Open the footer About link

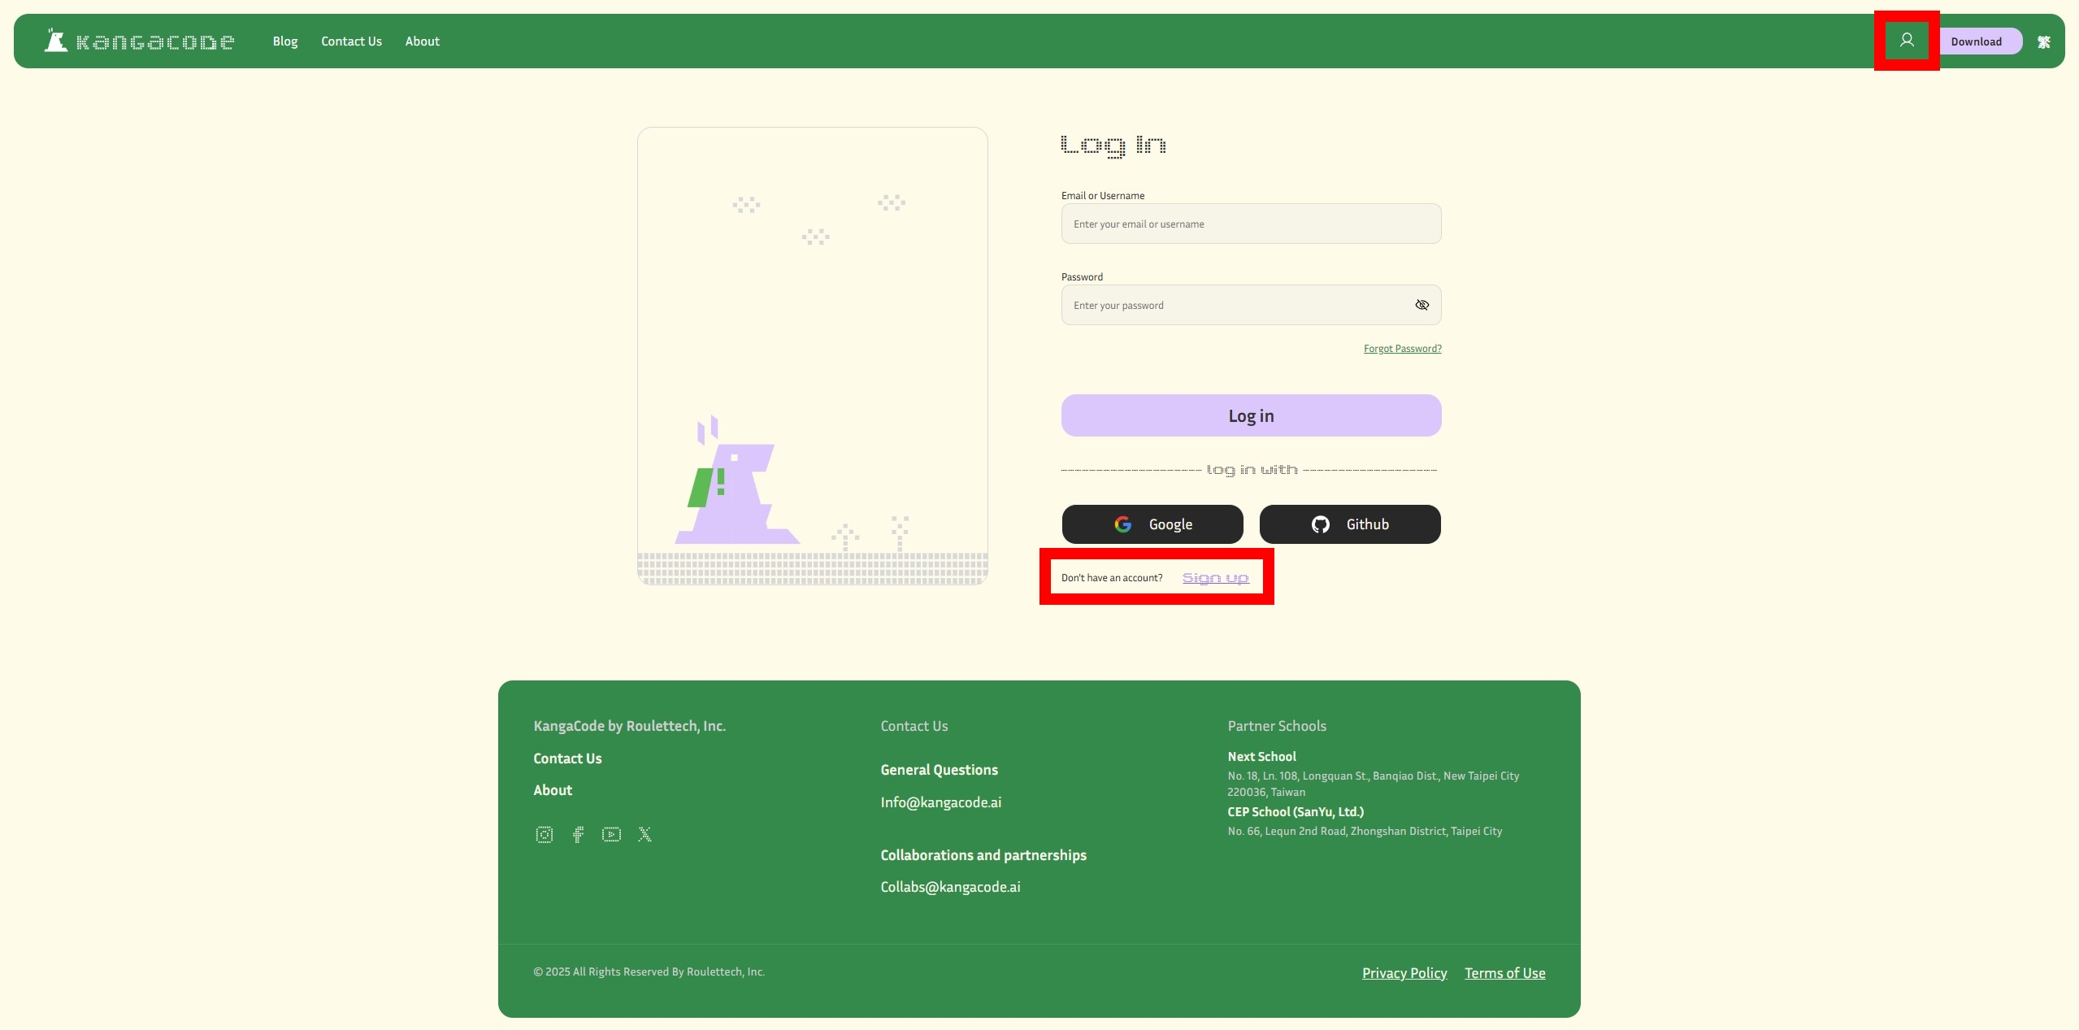coord(553,790)
